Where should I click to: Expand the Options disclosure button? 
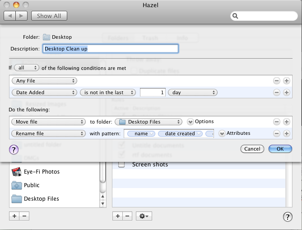(x=190, y=122)
